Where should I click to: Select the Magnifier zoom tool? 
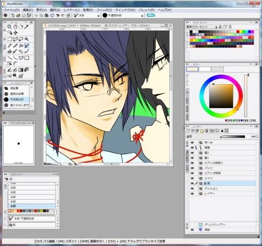(x=9, y=27)
